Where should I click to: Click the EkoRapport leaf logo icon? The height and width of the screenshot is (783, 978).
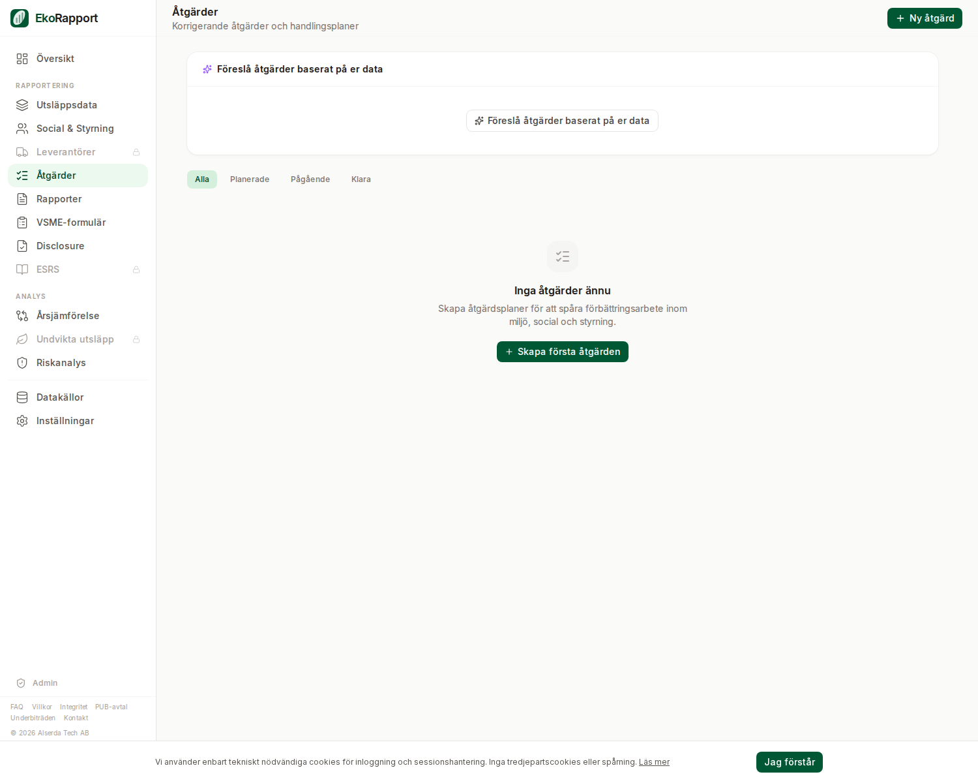coord(20,18)
